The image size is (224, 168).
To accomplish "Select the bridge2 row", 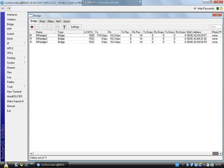I will (126, 39).
